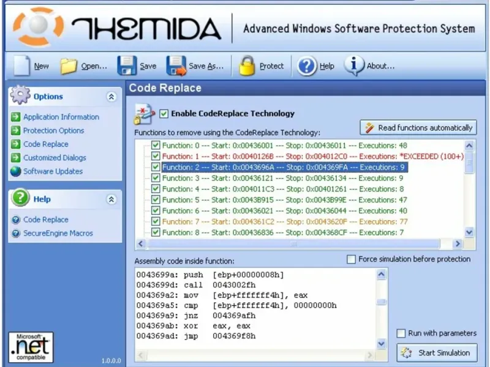Click green arrow icon beside Application Information
Image resolution: width=490 pixels, height=367 pixels.
pyautogui.click(x=16, y=117)
